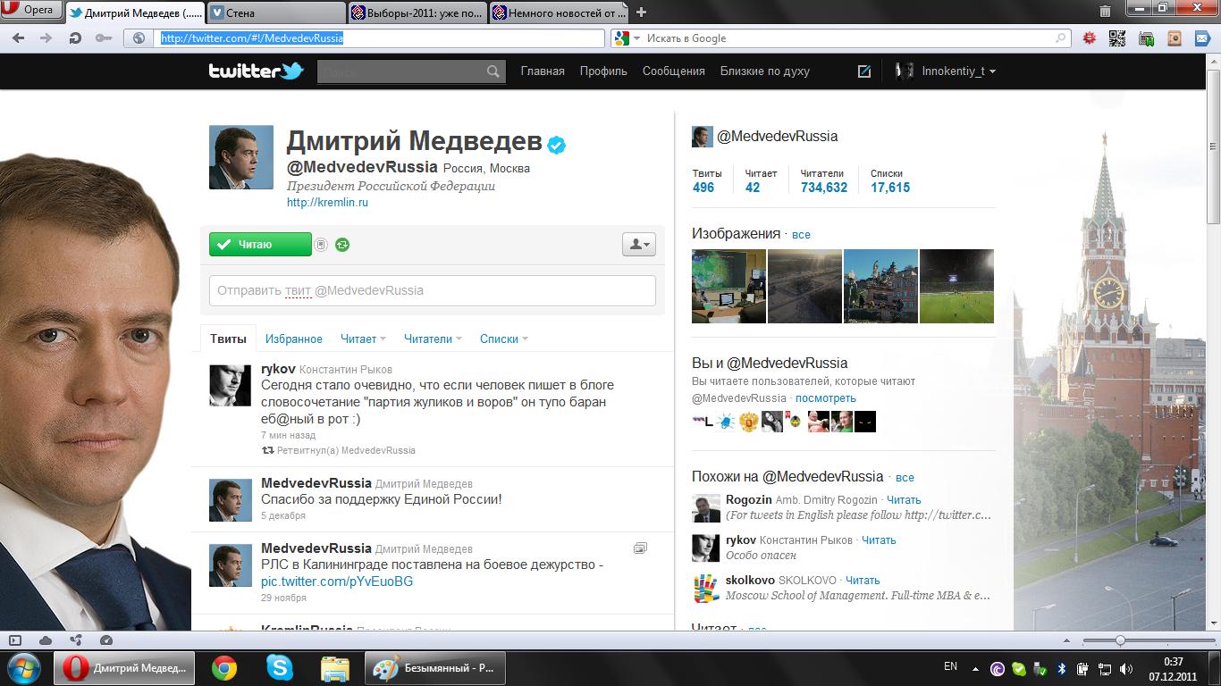Screen dimensions: 1221x686
Task: Open Сообщения in the Twitter nav bar
Action: point(674,71)
